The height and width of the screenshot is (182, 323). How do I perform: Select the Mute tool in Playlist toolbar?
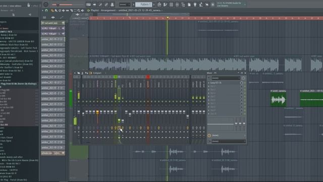[64, 10]
